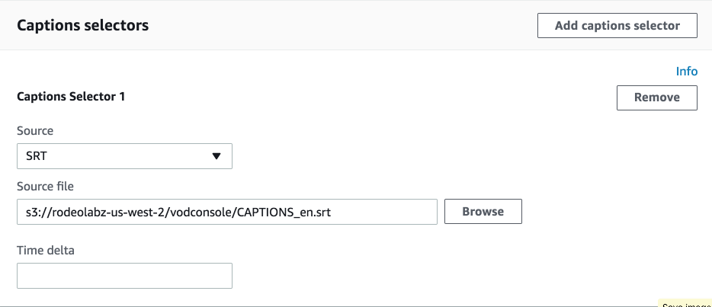Click the Add captions selector button

coord(617,25)
